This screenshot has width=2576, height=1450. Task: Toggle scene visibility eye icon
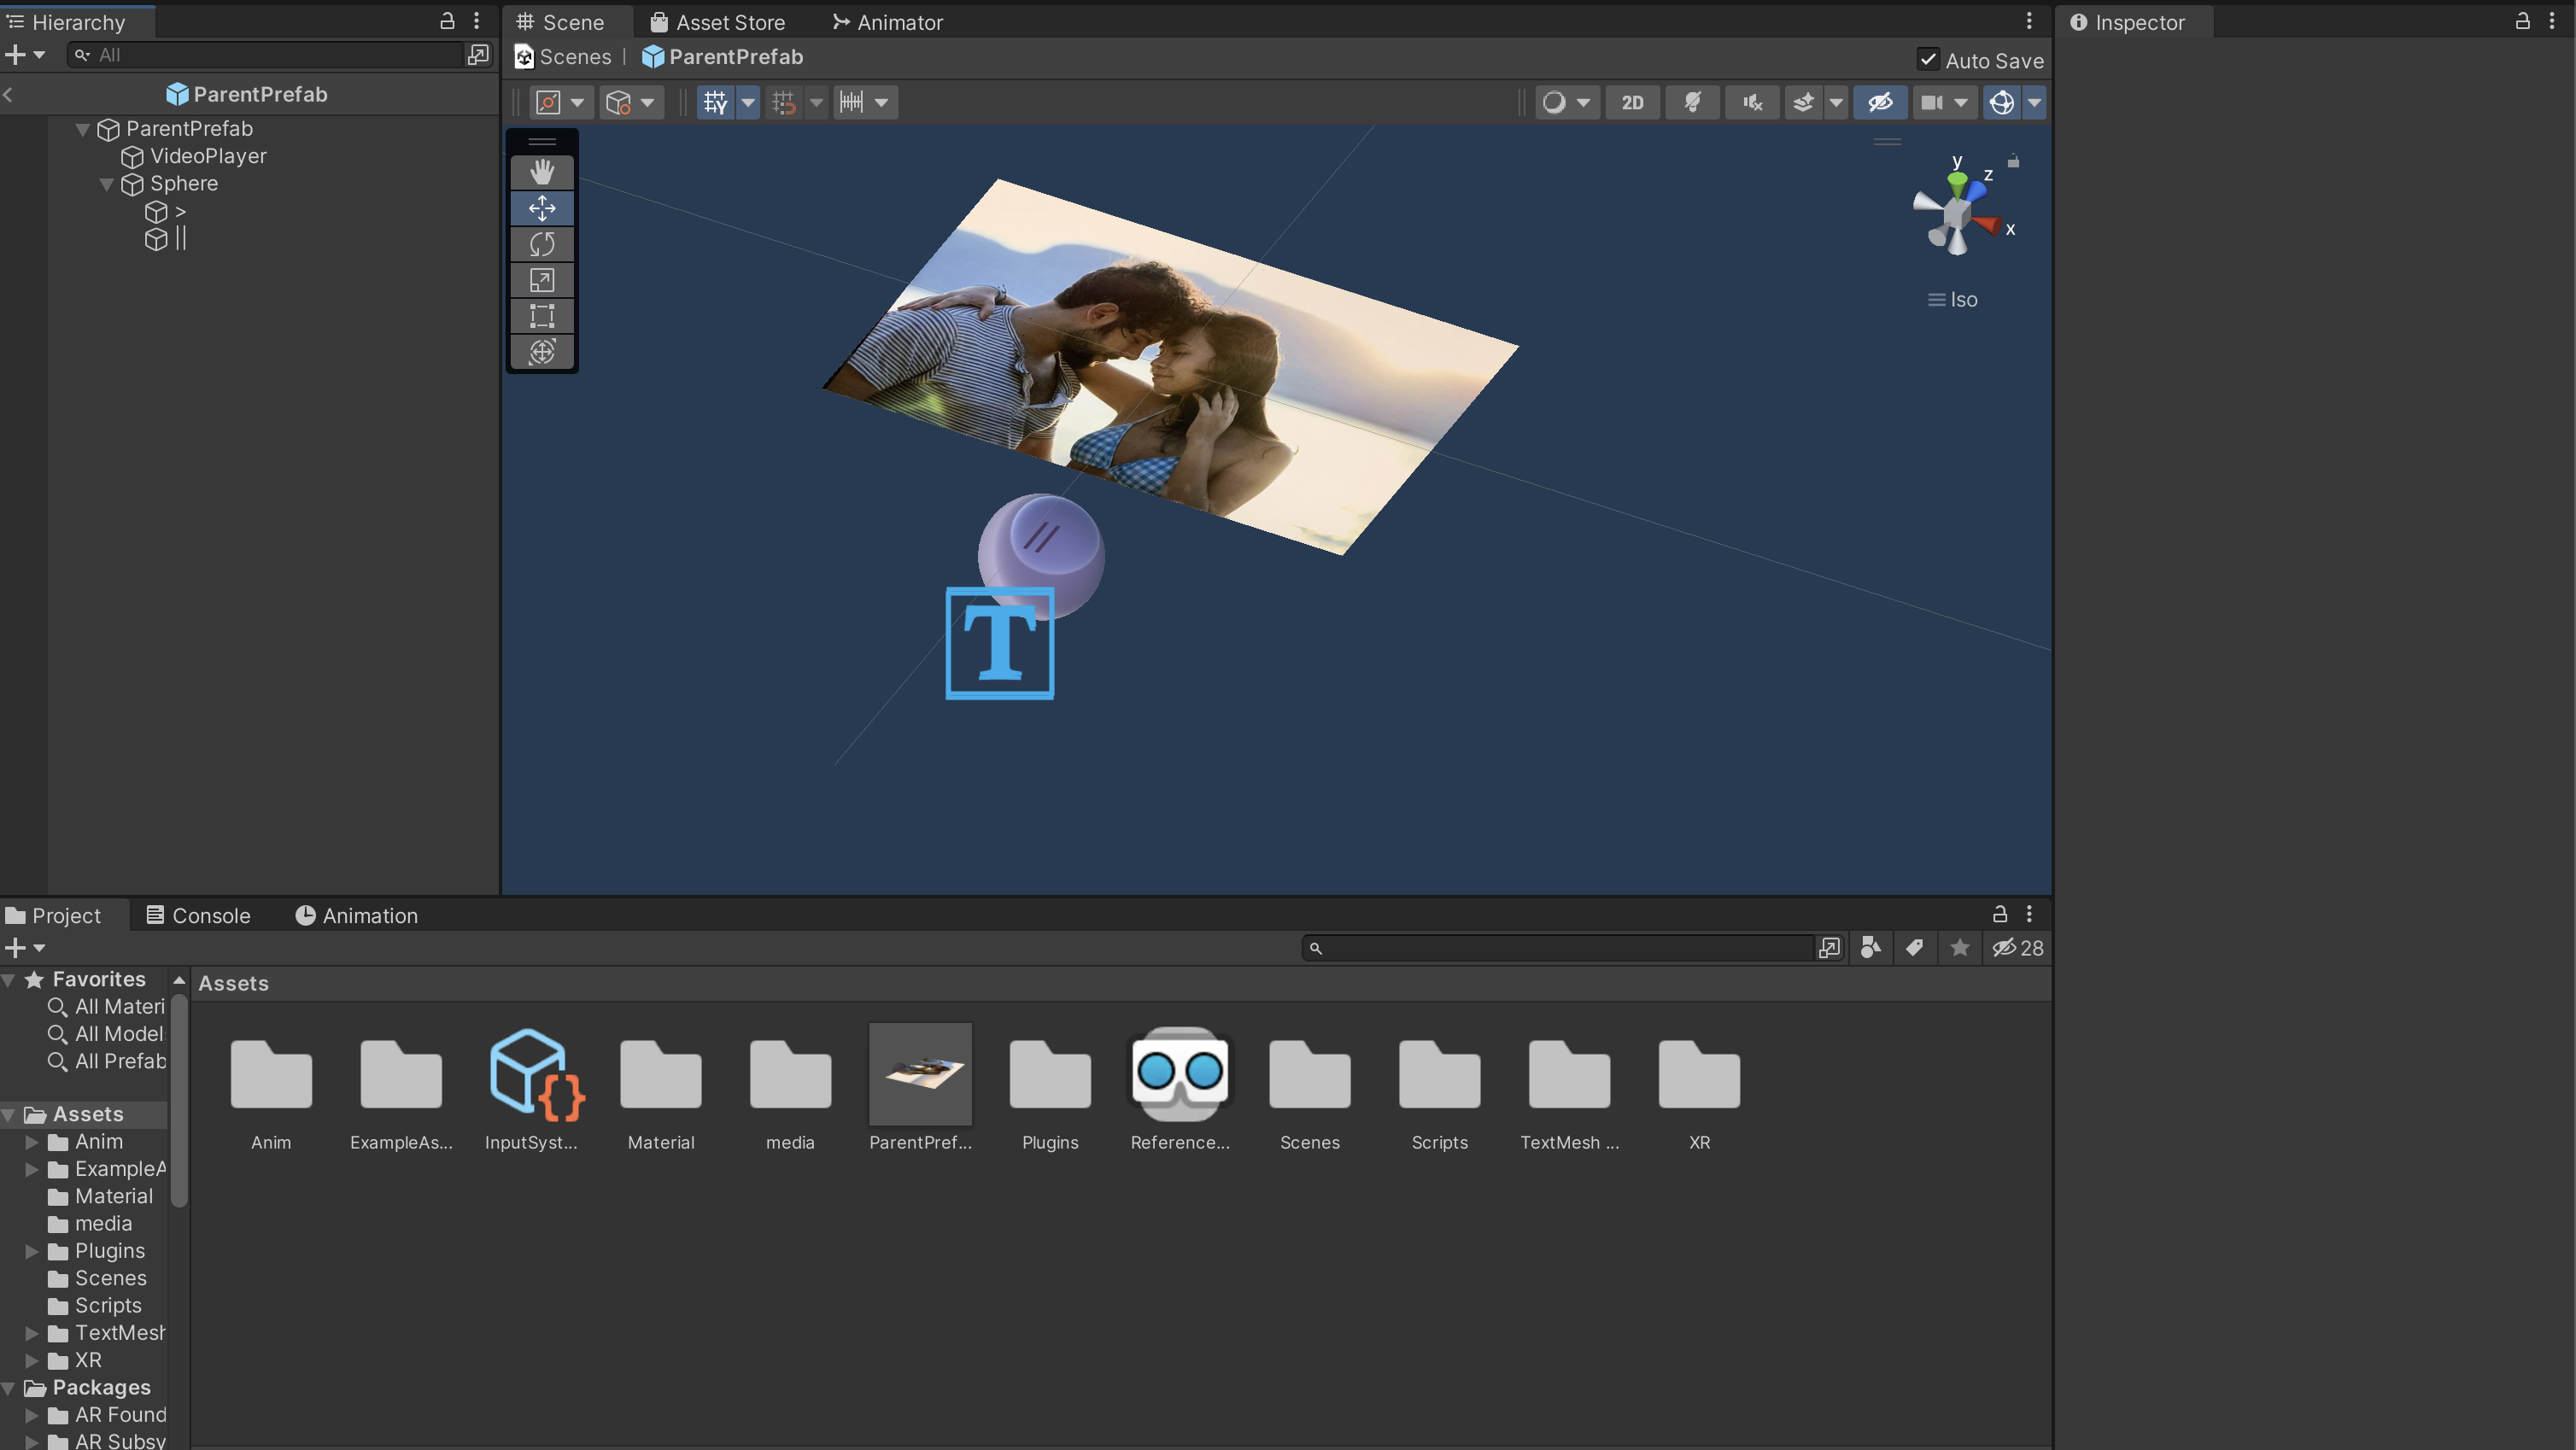coord(1880,102)
